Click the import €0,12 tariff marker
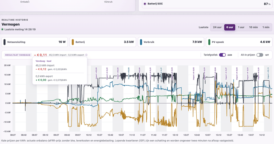This screenshot has width=274, height=144. pyautogui.click(x=268, y=73)
